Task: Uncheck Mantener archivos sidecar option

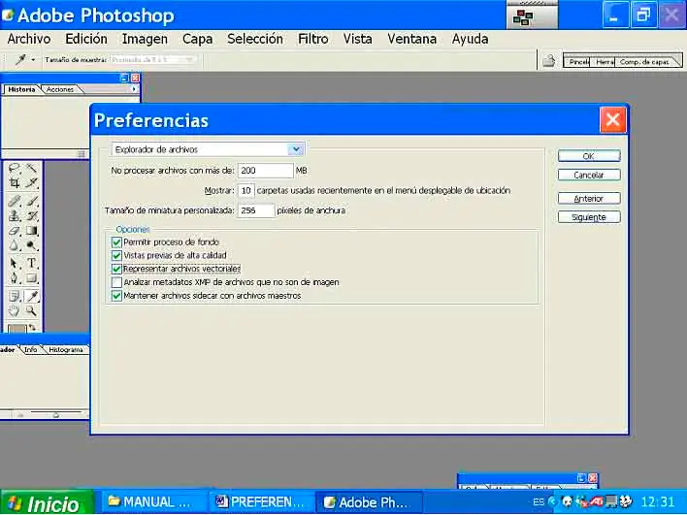Action: 116,296
